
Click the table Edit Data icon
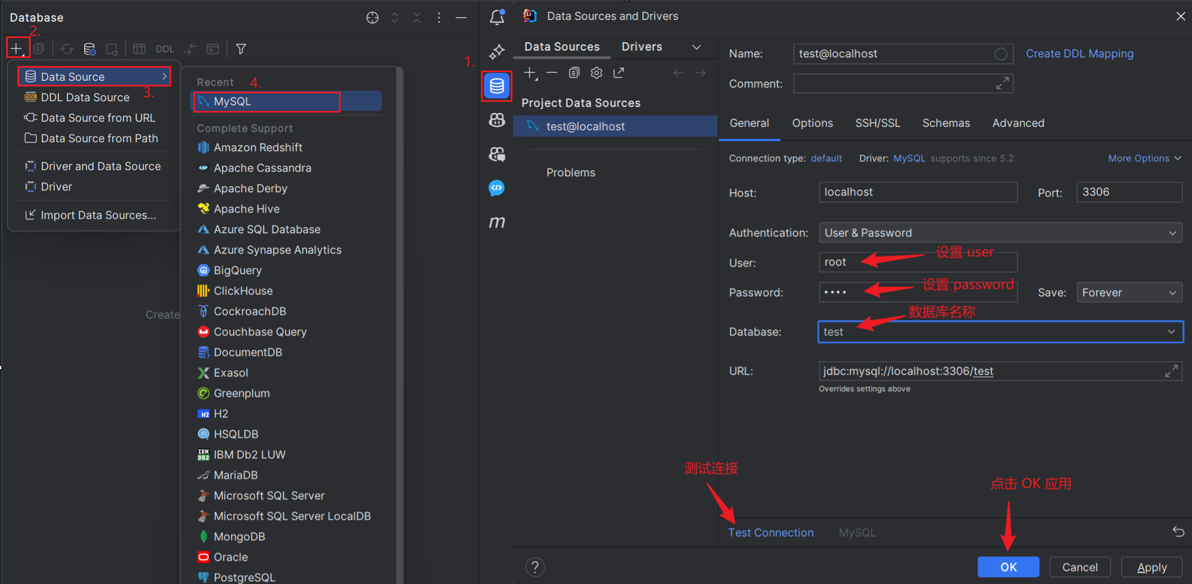[x=139, y=49]
